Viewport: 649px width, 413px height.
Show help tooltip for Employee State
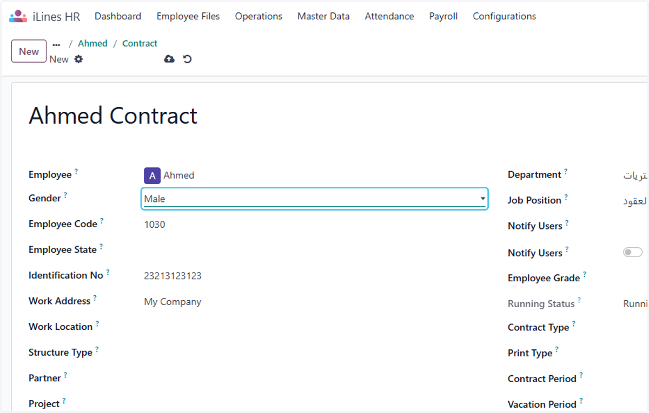tap(101, 247)
